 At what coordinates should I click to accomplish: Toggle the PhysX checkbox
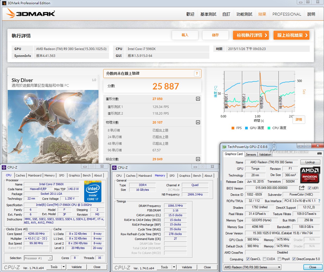280,259
